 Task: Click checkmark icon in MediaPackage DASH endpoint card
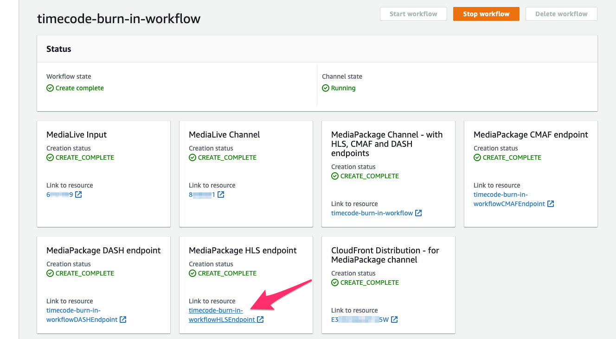50,273
